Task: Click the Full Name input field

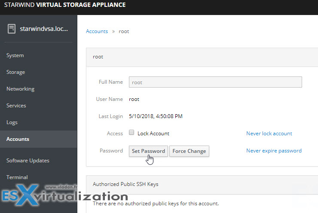Action: click(215, 82)
